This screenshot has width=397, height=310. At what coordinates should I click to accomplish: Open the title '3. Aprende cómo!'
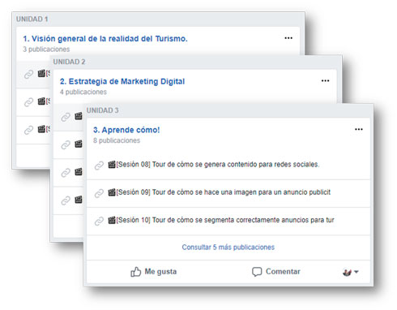126,130
